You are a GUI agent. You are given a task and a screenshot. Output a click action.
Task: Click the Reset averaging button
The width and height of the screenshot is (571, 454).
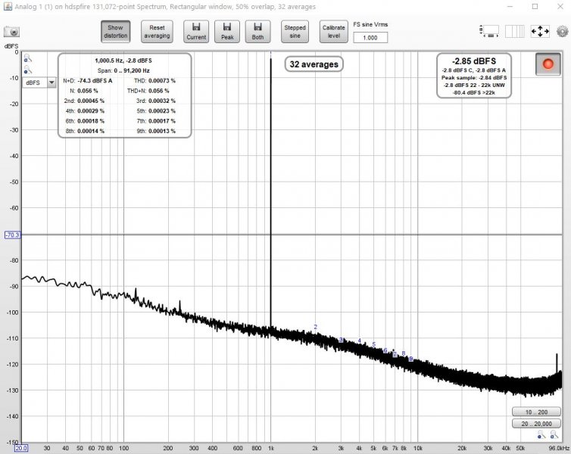157,32
